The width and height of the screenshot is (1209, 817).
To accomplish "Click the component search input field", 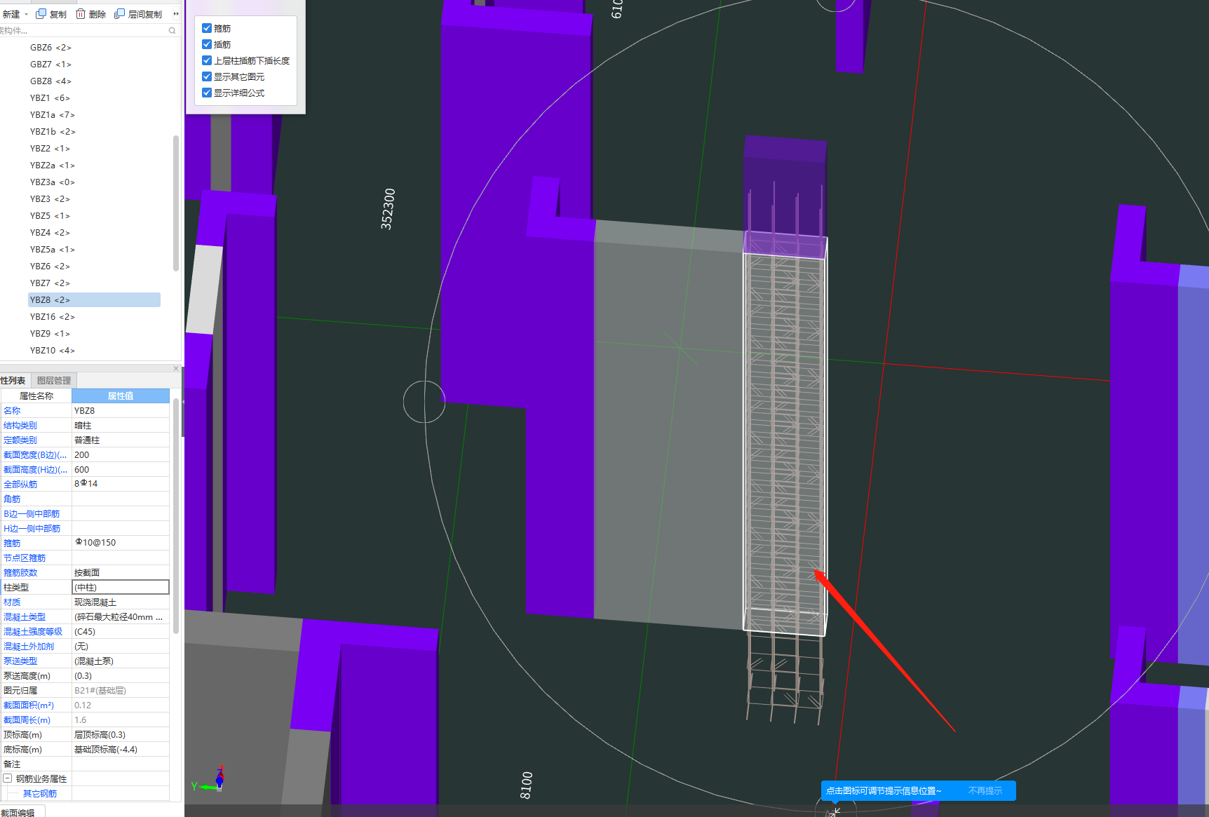I will (83, 31).
